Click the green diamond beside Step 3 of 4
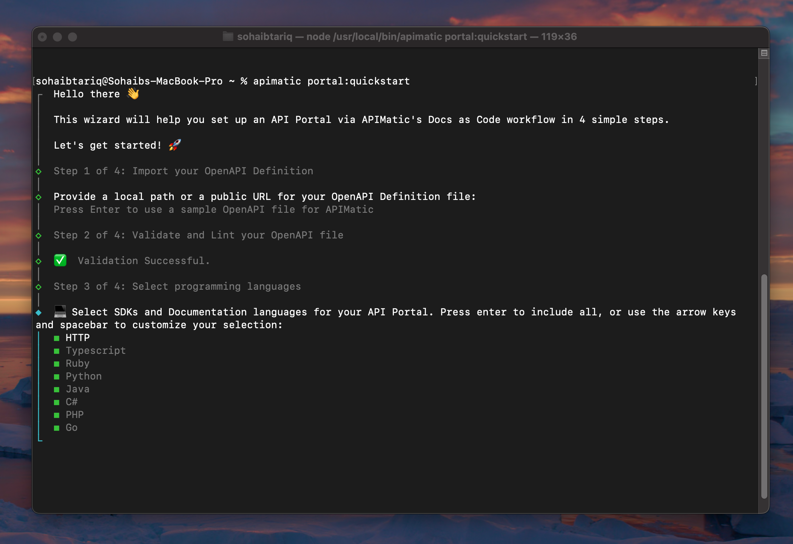The image size is (793, 544). tap(39, 287)
